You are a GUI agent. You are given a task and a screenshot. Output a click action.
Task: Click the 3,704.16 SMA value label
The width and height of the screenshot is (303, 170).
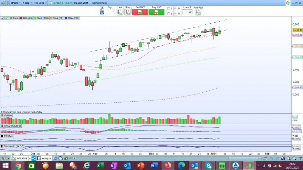tap(297, 35)
